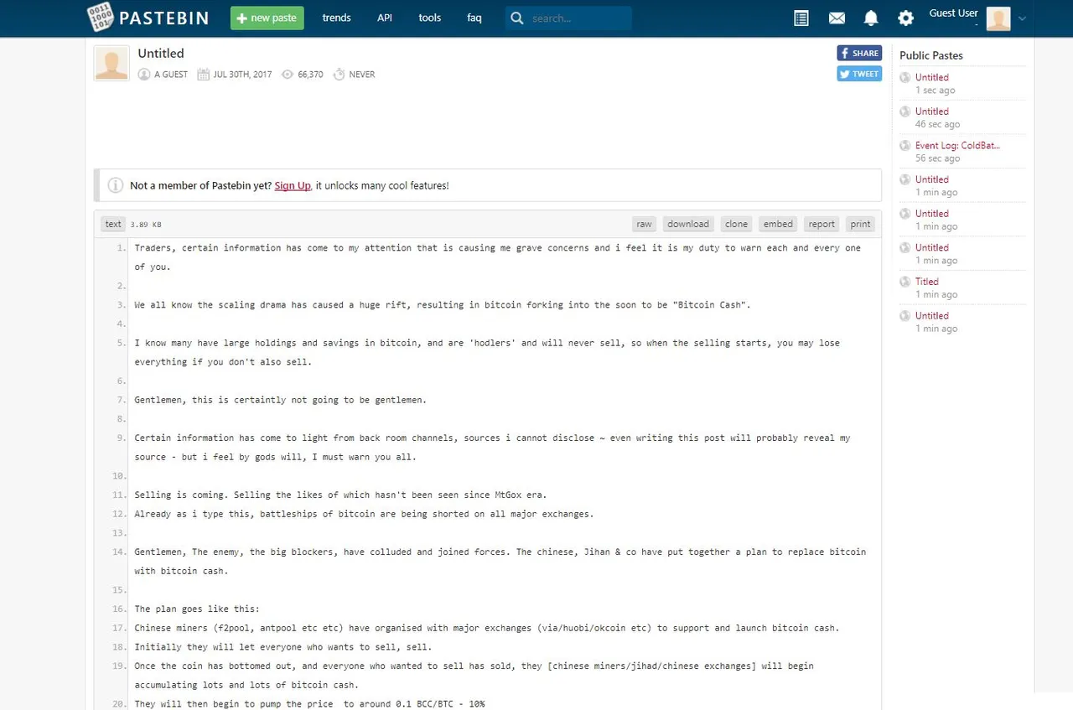Screen dimensions: 1073x710
Task: Tweet this paste
Action: coord(859,74)
